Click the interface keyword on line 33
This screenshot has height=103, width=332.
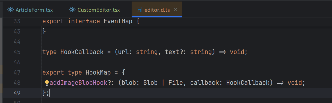pos(83,21)
